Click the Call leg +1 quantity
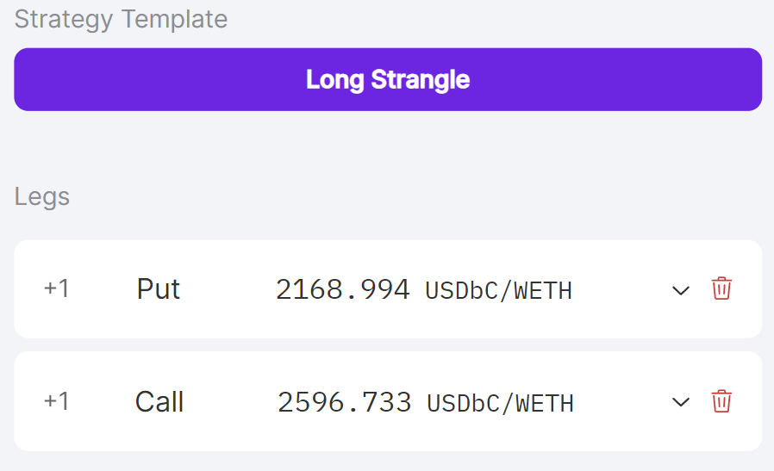This screenshot has height=471, width=774. (56, 401)
